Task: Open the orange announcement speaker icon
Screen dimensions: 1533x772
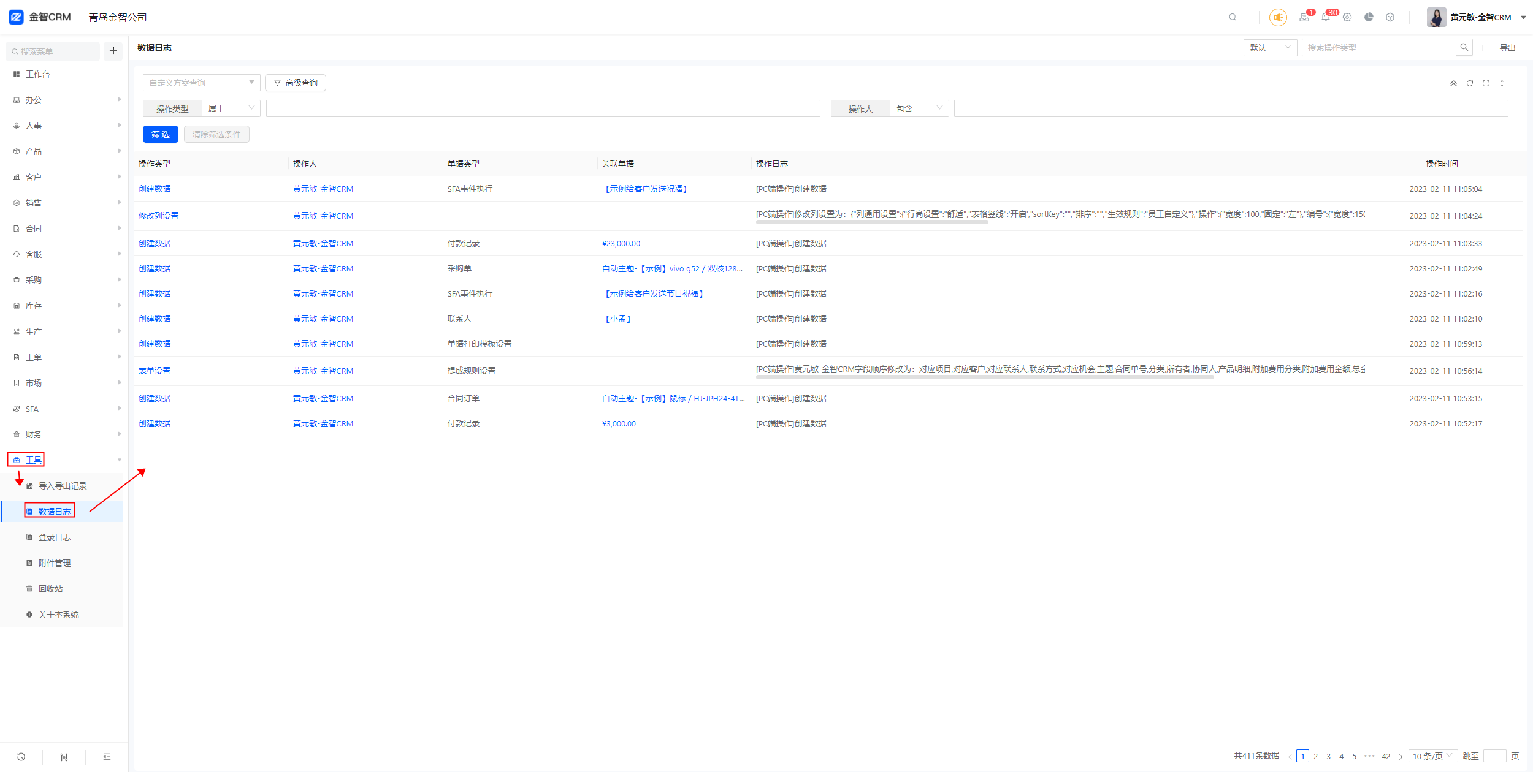Action: 1278,17
